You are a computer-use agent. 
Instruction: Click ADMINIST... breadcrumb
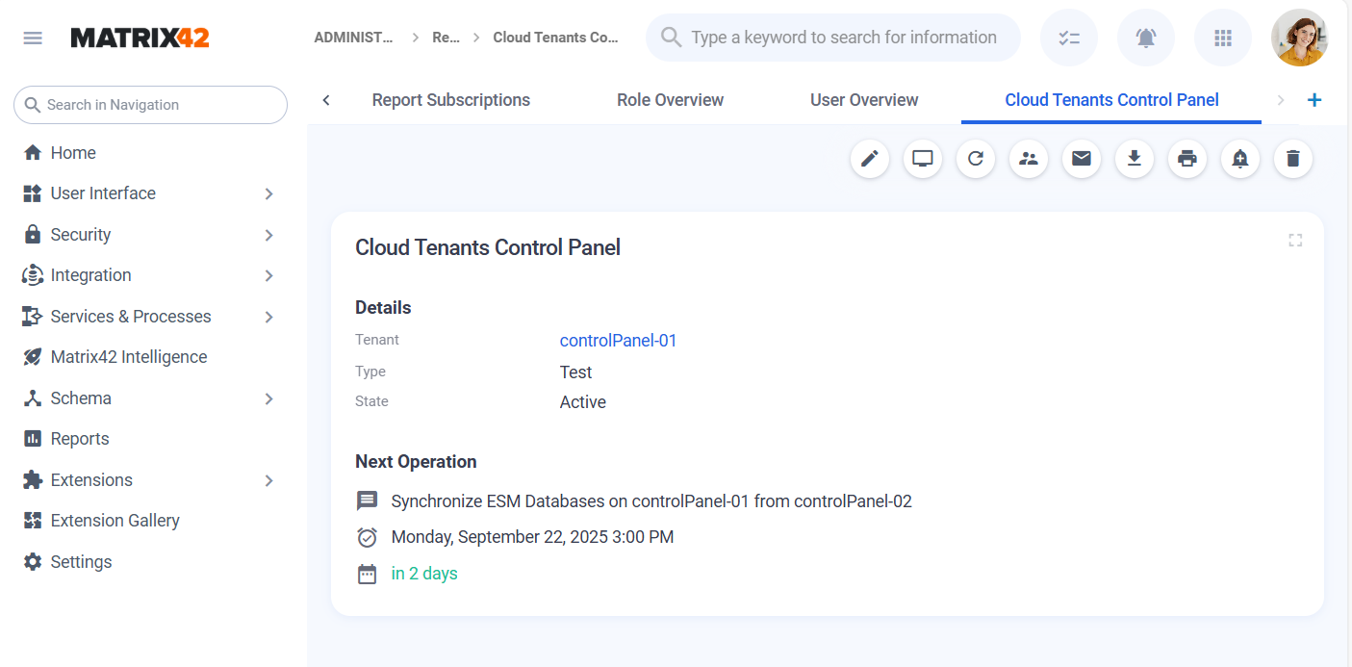[x=353, y=38]
